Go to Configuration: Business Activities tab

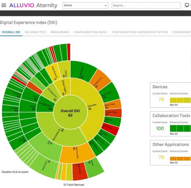coord(140,32)
